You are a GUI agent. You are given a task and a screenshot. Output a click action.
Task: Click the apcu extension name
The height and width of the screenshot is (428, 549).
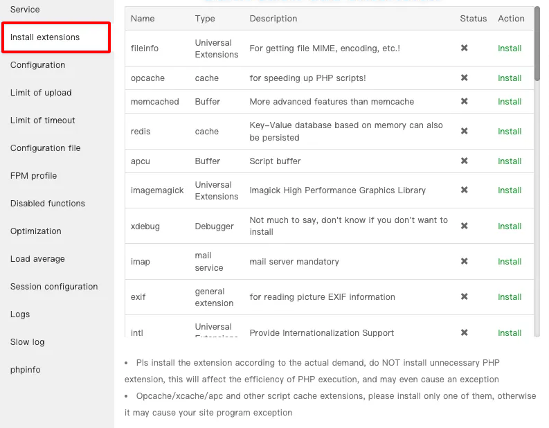[140, 161]
